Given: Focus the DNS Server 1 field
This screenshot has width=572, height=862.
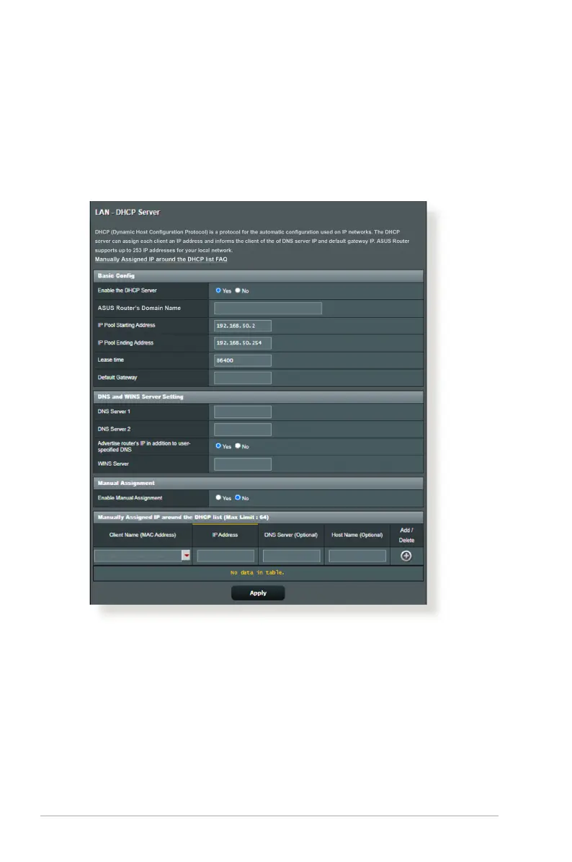Looking at the screenshot, I should 242,412.
